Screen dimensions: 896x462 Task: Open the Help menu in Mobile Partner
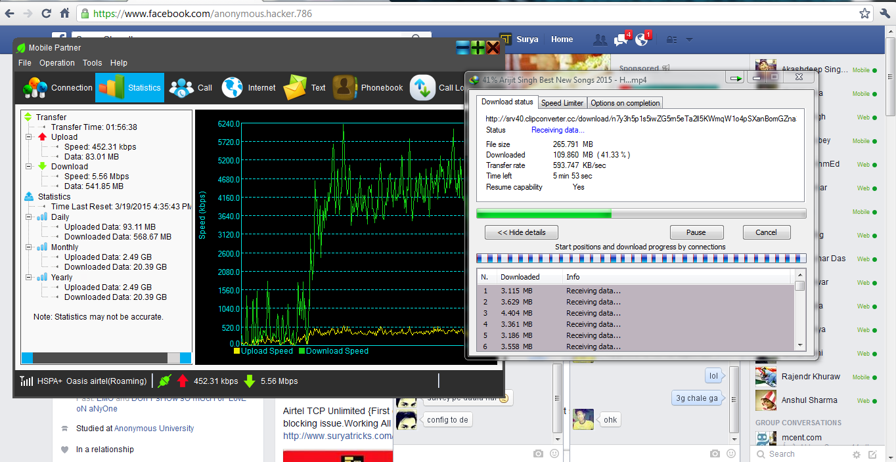pyautogui.click(x=119, y=63)
